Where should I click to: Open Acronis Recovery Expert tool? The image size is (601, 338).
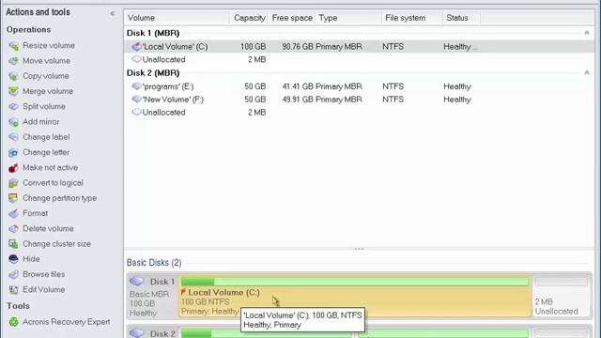pos(67,322)
